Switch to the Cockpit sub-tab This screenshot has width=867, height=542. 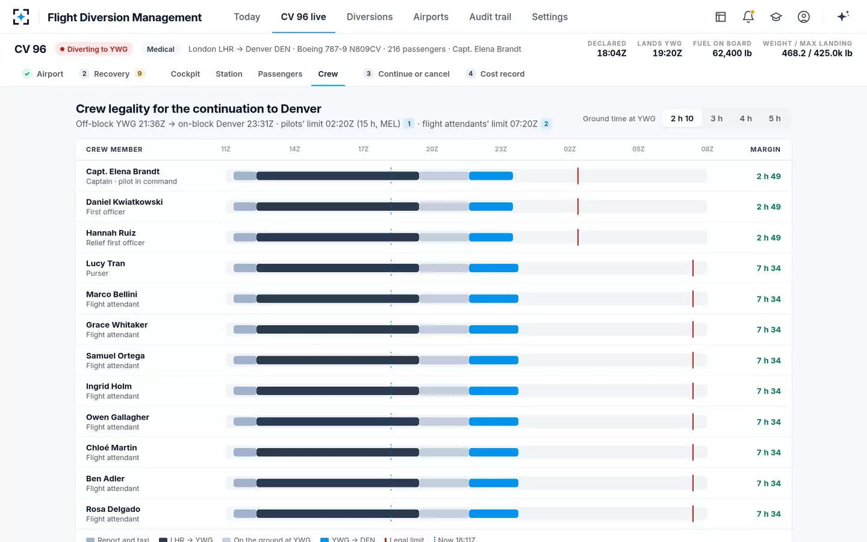coord(185,74)
